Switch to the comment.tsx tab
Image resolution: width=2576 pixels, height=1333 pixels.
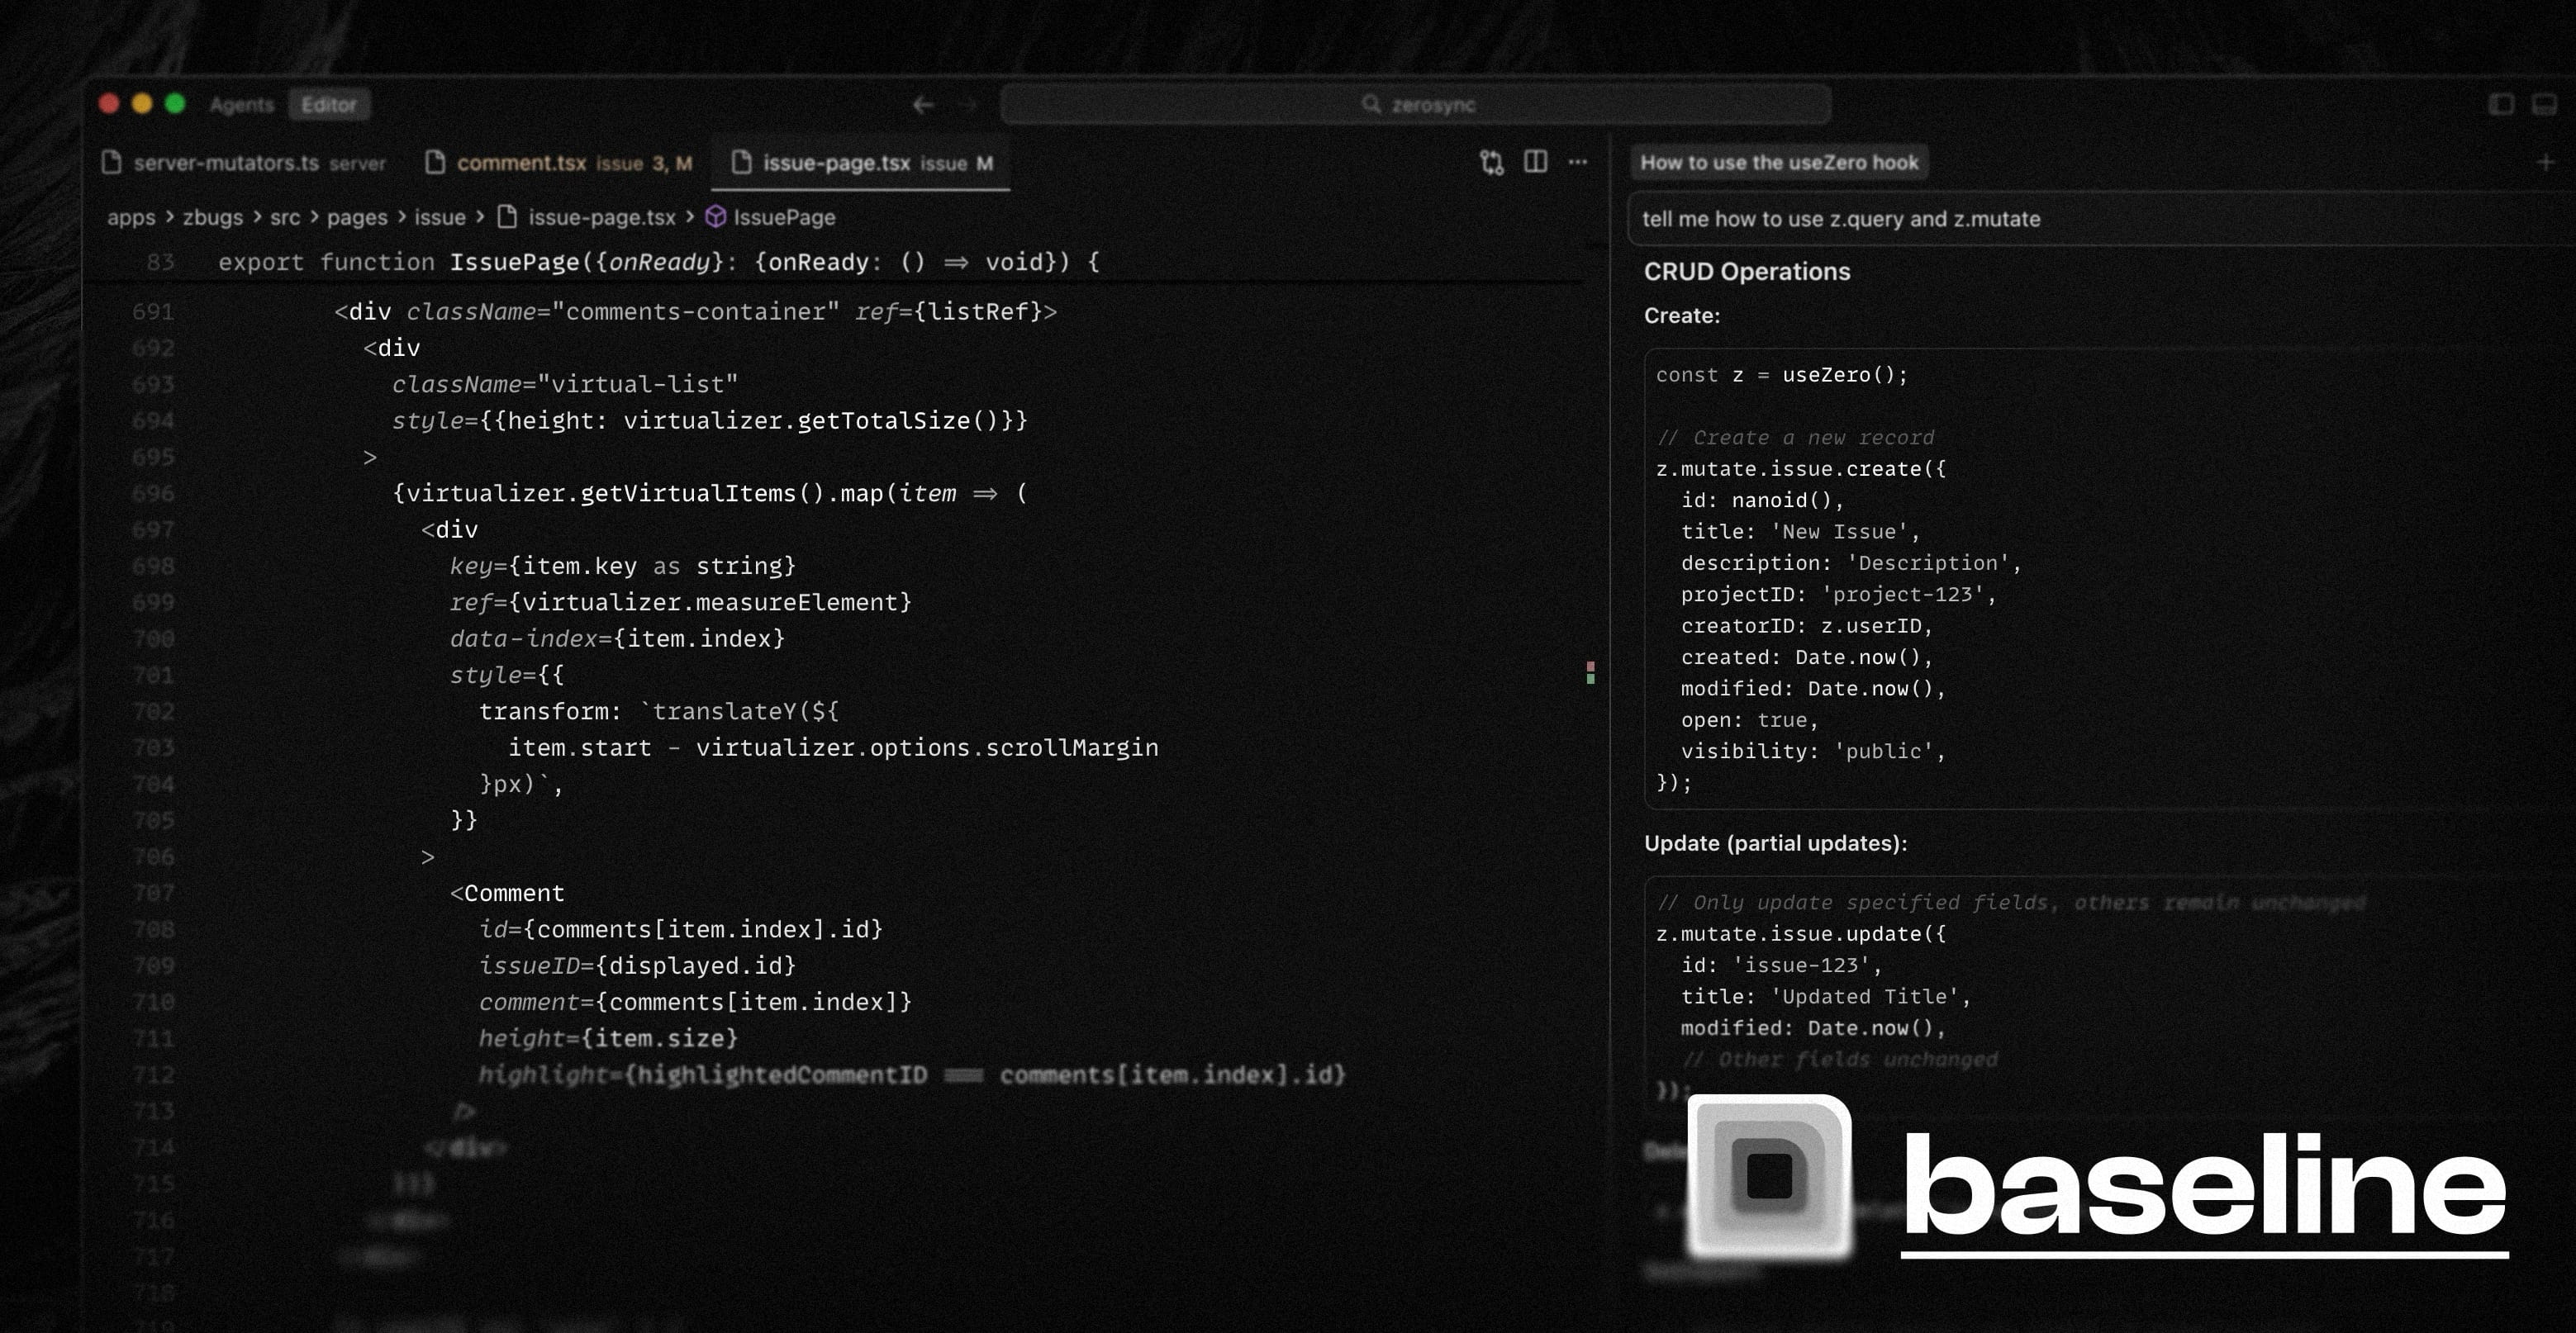click(521, 163)
